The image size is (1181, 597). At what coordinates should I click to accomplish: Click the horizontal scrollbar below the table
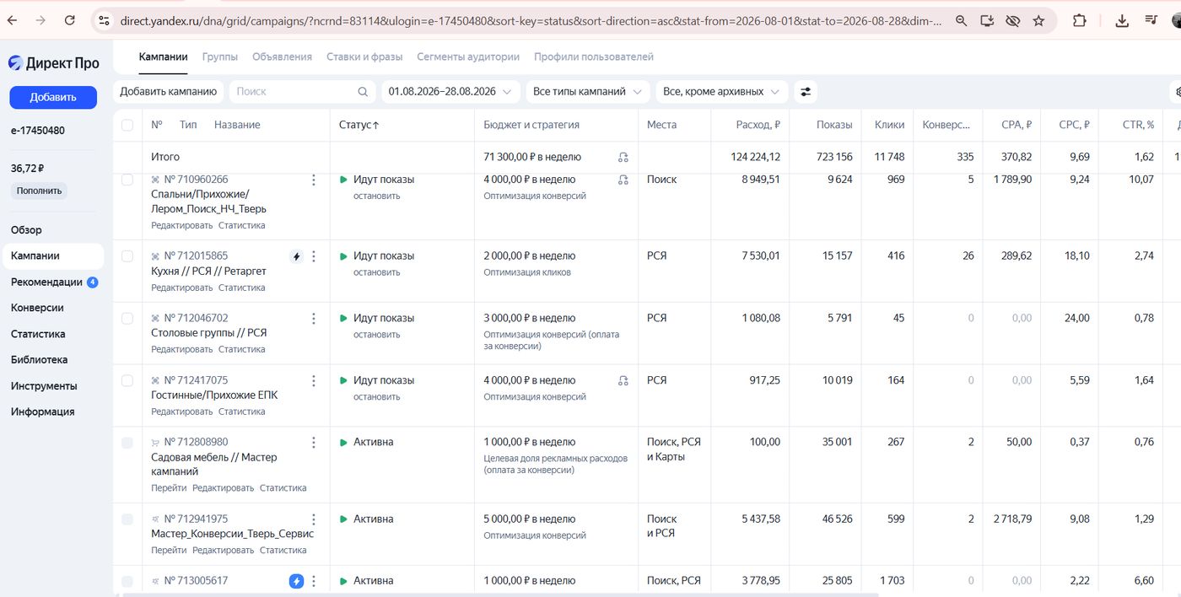pyautogui.click(x=500, y=594)
